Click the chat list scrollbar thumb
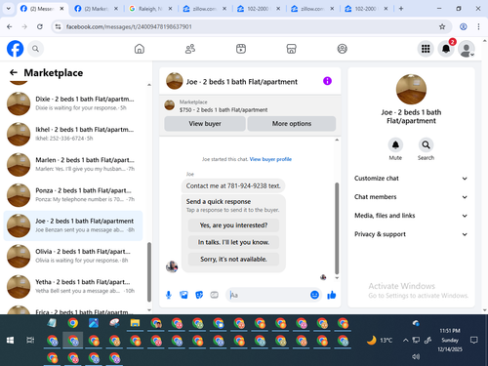Image resolution: width=488 pixels, height=366 pixels. click(149, 271)
